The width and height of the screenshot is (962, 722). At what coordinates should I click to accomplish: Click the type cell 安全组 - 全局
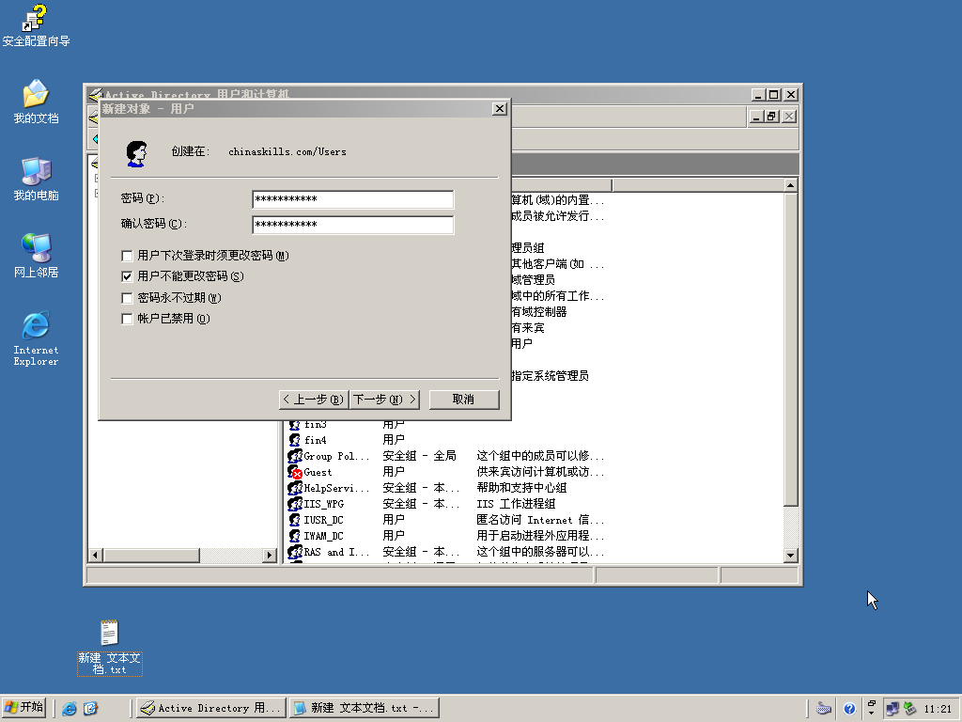[x=420, y=456]
